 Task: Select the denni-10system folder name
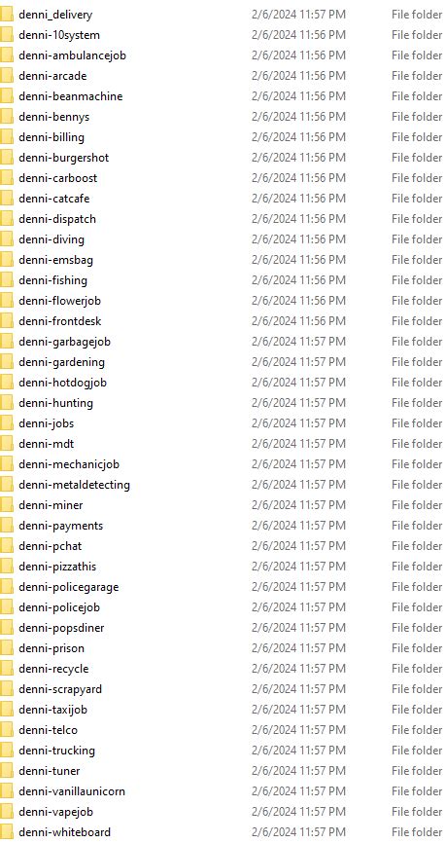[59, 35]
